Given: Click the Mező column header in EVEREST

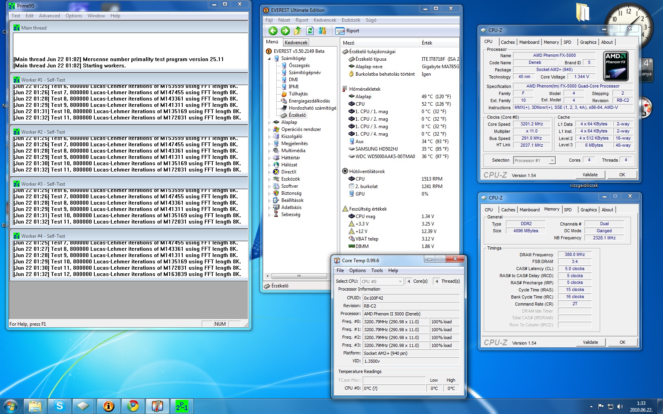Looking at the screenshot, I should click(x=379, y=43).
